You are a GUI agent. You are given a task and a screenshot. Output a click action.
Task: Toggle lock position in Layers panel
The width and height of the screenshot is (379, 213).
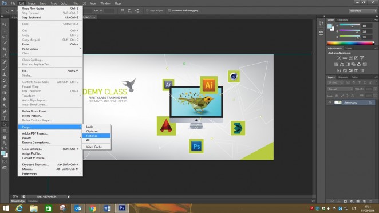pyautogui.click(x=347, y=96)
